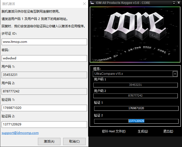Click 修补 Host 文件(P) in keygen
This screenshot has height=147, width=182.
pyautogui.click(x=114, y=131)
